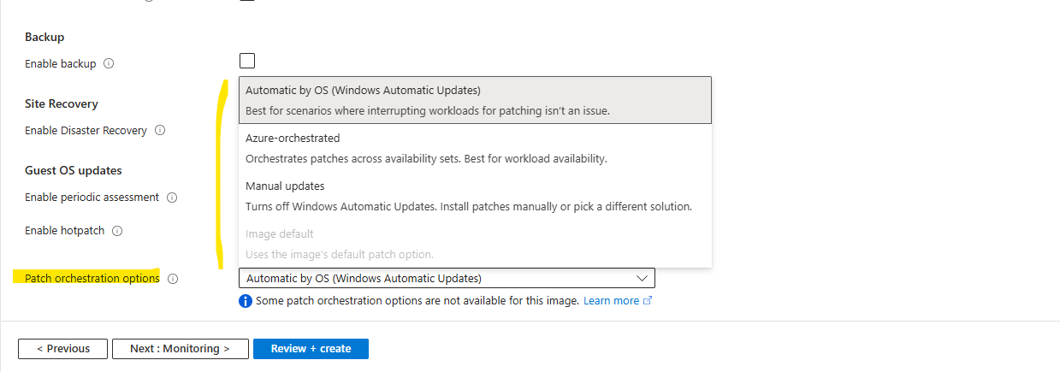Click the highlighted Patch orchestration options label
The width and height of the screenshot is (1060, 372).
tap(92, 279)
